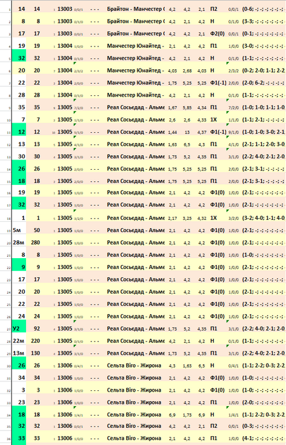Click the "П2" outcome cell in row 35
This screenshot has height=445, width=286.
click(214, 426)
